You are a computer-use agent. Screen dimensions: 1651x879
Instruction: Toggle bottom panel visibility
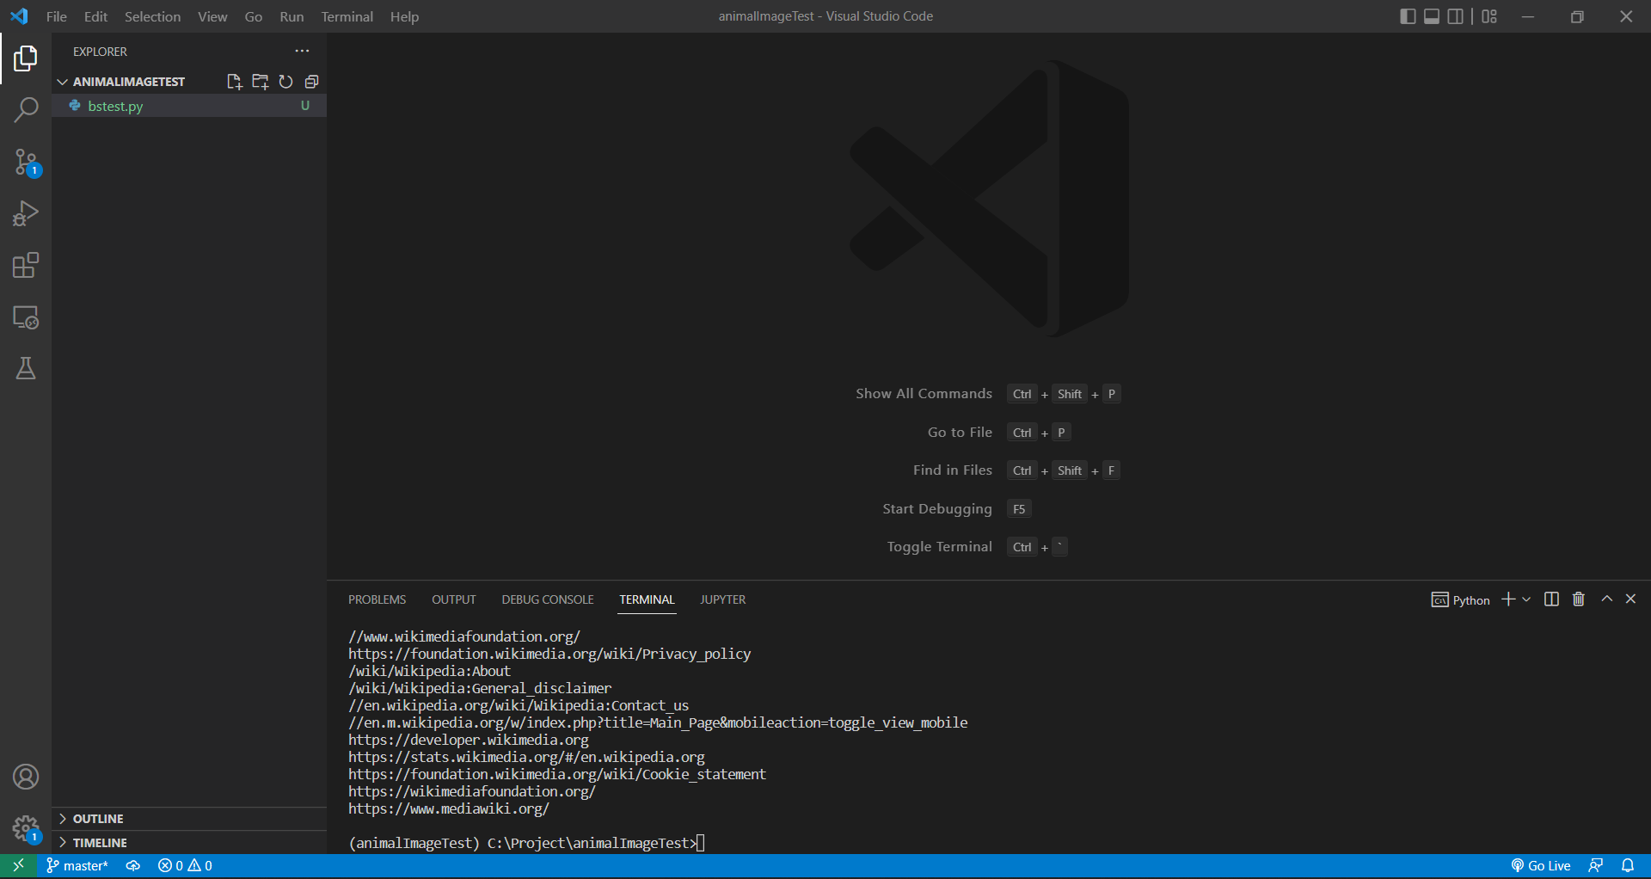pos(1432,16)
